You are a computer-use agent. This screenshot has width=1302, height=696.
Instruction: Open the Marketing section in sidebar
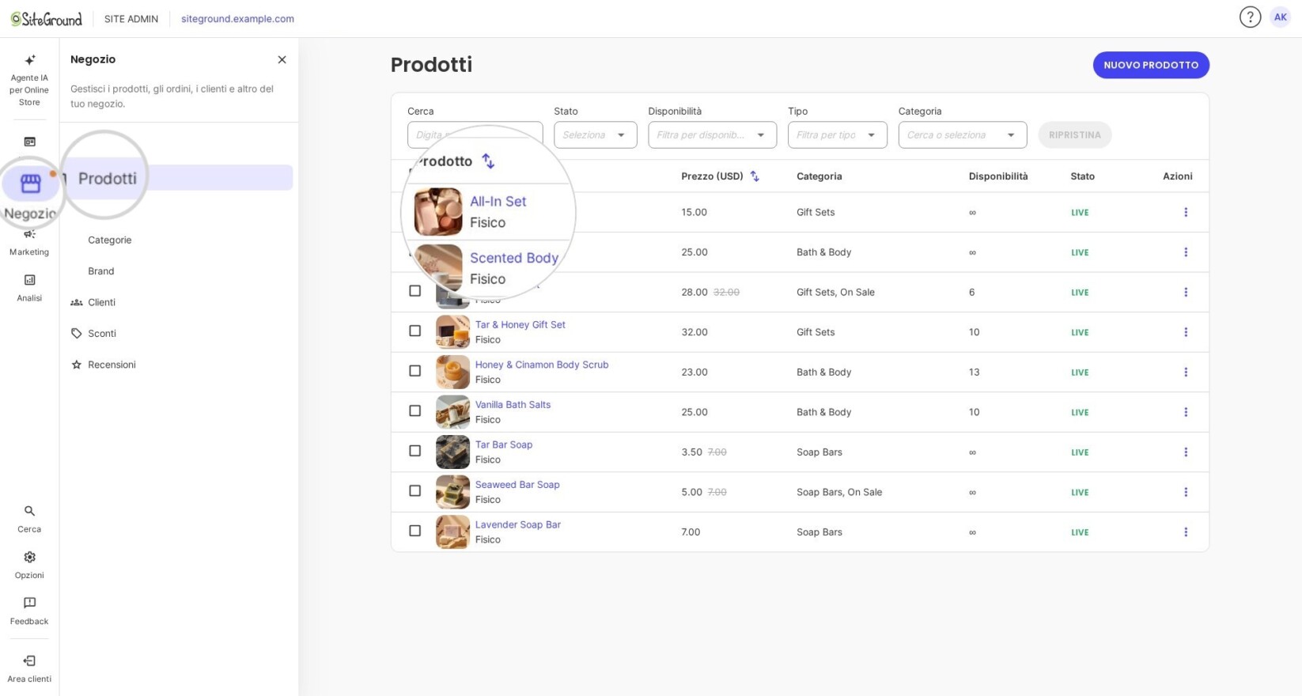[29, 243]
